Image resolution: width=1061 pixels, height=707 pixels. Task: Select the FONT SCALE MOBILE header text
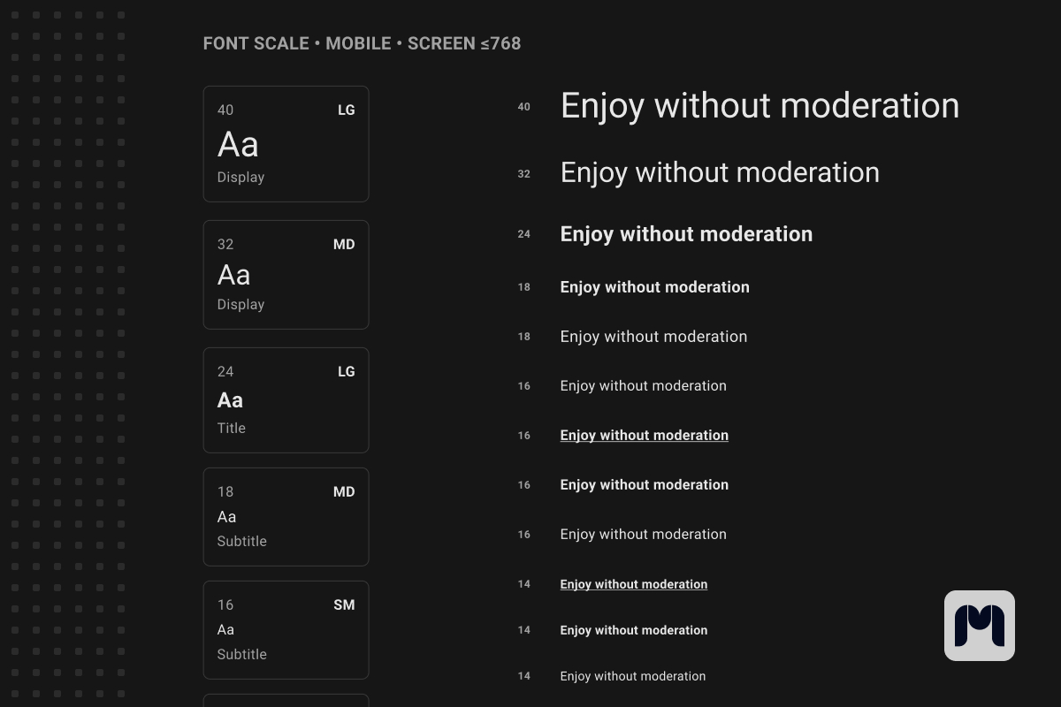point(362,42)
